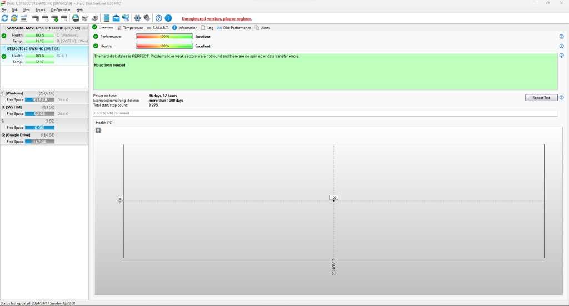
Task: Click the refresh disk information toolbar icon
Action: [x=5, y=18]
